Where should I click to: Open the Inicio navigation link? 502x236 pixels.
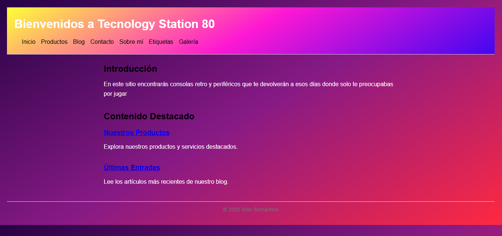(28, 42)
